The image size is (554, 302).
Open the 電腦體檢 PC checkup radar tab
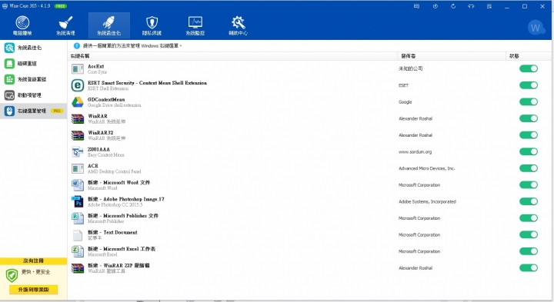(22, 25)
